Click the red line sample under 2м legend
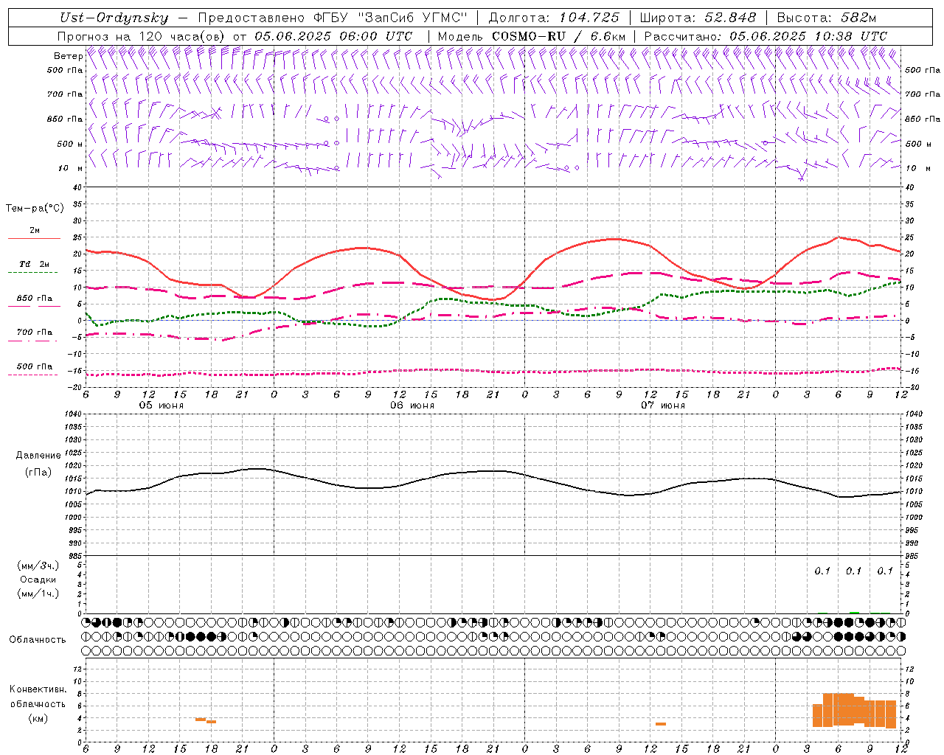 click(x=35, y=238)
